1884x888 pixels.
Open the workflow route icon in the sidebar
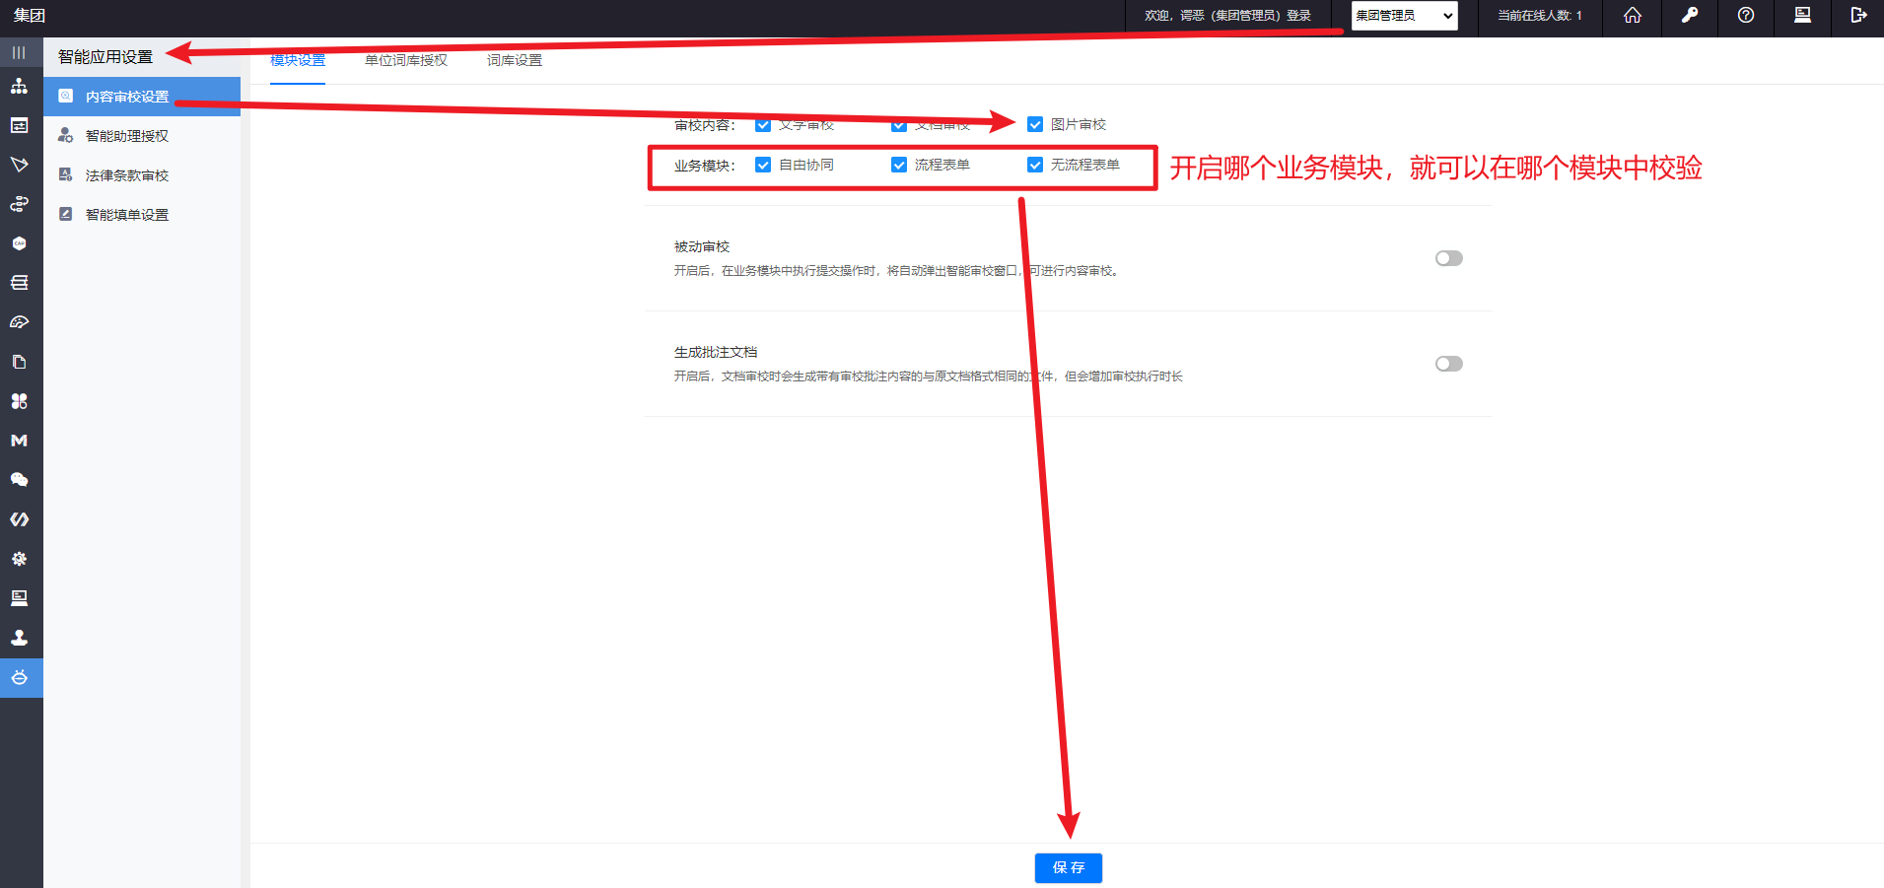(19, 204)
